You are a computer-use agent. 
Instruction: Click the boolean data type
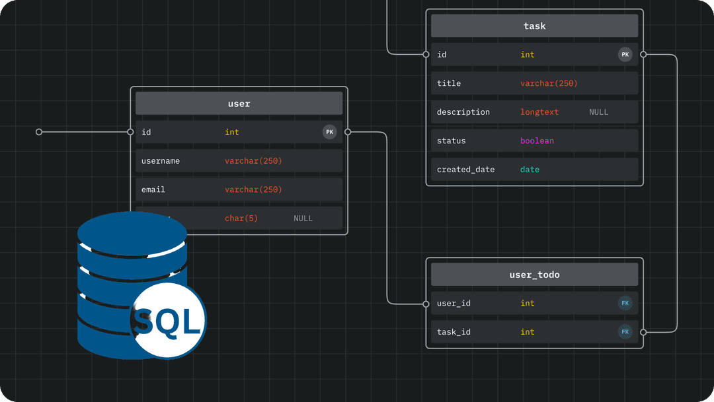(x=537, y=141)
